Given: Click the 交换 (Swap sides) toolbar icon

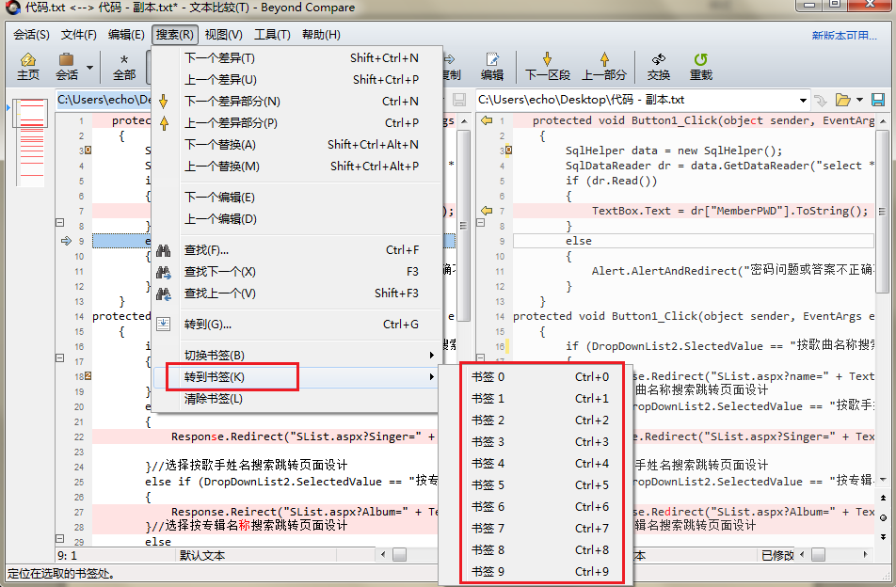Looking at the screenshot, I should (657, 66).
